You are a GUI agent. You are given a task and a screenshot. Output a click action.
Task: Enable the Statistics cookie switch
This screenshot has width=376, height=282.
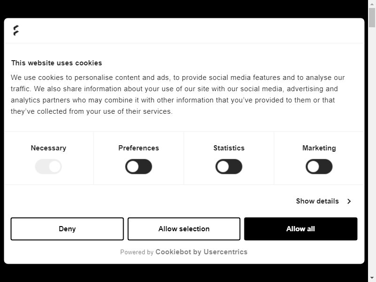click(x=229, y=166)
